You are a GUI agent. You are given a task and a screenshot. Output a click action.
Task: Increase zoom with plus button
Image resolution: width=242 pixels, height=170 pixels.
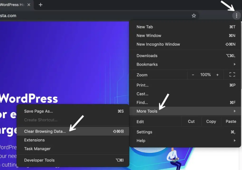(217, 75)
